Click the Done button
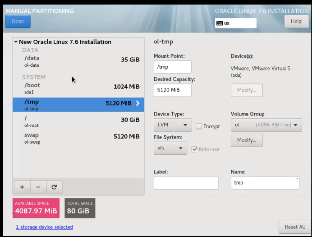The image size is (312, 237). 18,22
